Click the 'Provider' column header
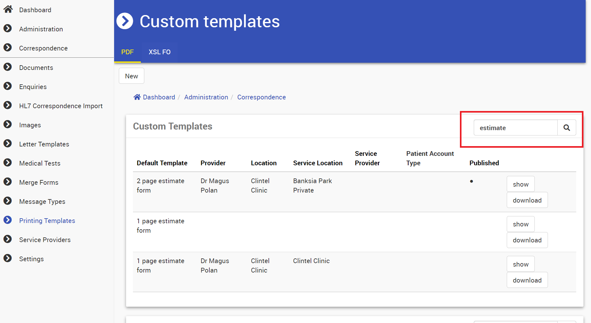This screenshot has height=323, width=591. coord(213,163)
